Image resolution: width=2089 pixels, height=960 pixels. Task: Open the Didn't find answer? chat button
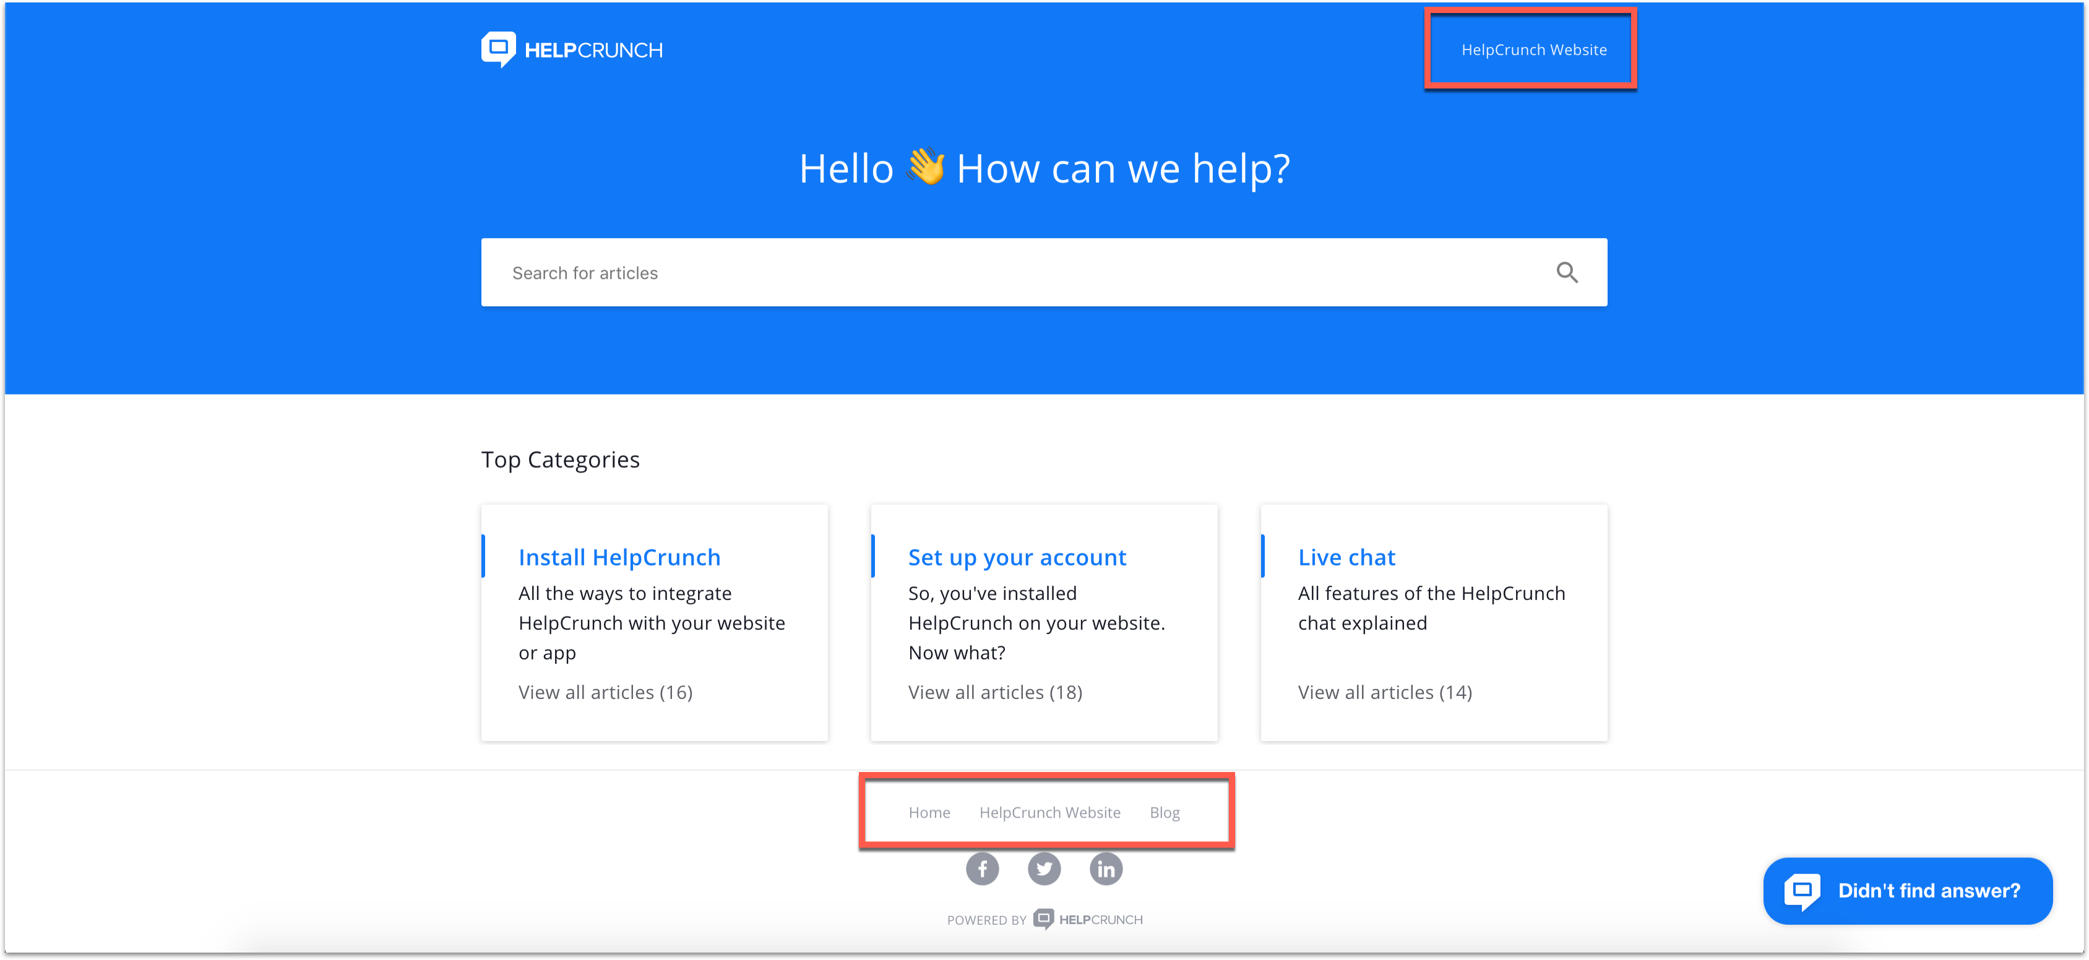click(1907, 890)
